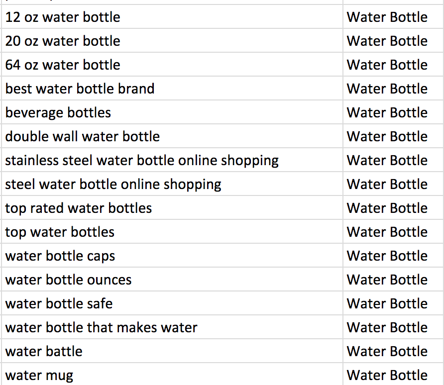Image resolution: width=444 pixels, height=385 pixels.
Task: Click Water Bottle category beside "water bottle caps"
Action: (387, 256)
